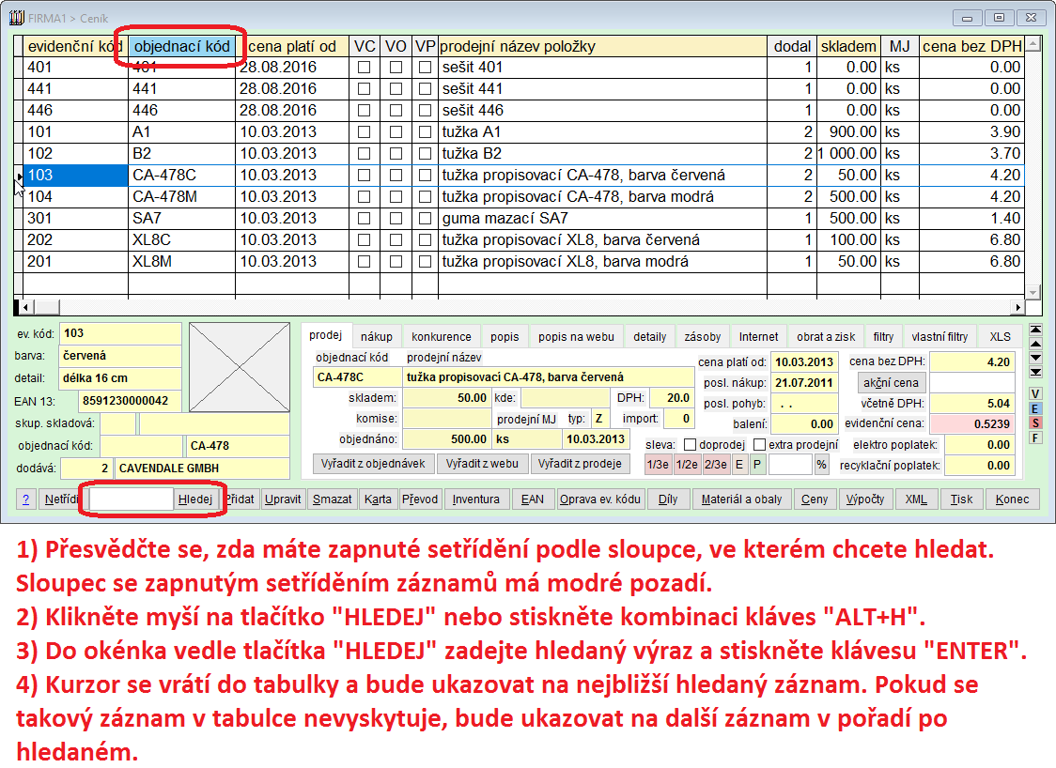Open the obrat a zisk tab
Screen dimensions: 1056x768
825,336
